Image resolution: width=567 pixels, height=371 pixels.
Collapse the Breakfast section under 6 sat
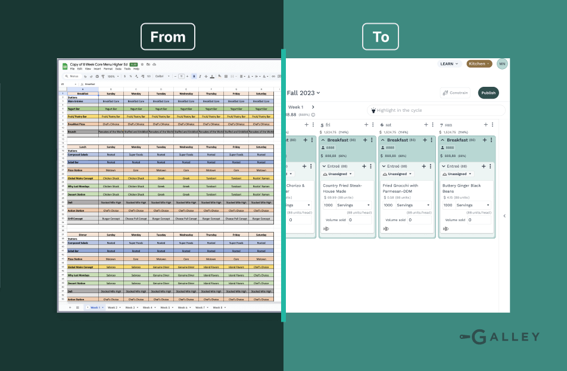click(382, 140)
